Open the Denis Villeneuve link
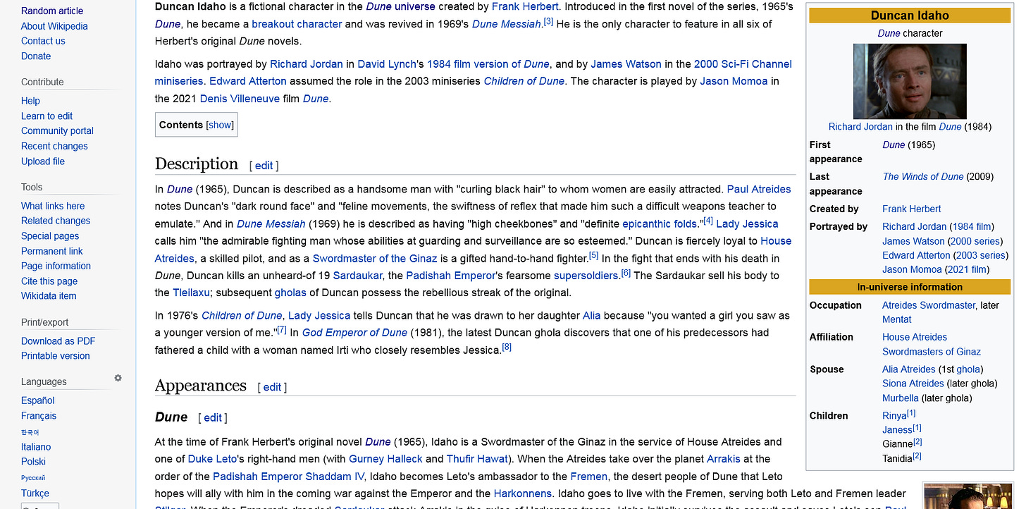The width and height of the screenshot is (1026, 509). point(240,99)
